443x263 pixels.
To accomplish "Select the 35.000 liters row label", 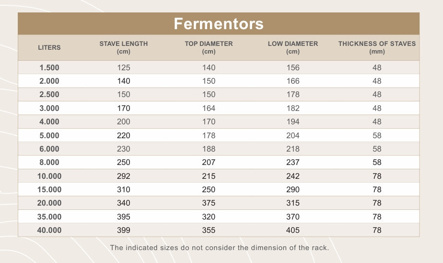I will (x=49, y=217).
